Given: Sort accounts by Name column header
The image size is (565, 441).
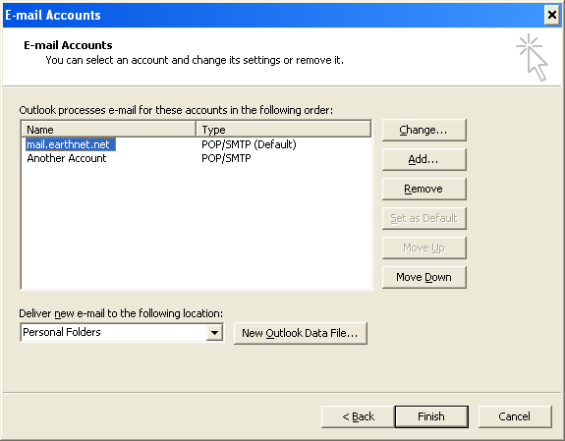Looking at the screenshot, I should (x=109, y=130).
